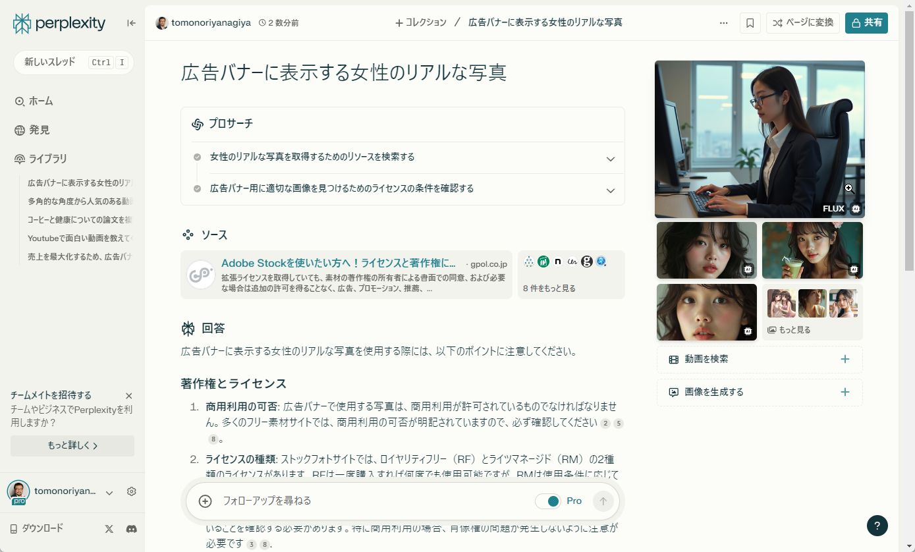Image resolution: width=915 pixels, height=552 pixels.
Task: Click the ページに変換 button
Action: coord(802,22)
